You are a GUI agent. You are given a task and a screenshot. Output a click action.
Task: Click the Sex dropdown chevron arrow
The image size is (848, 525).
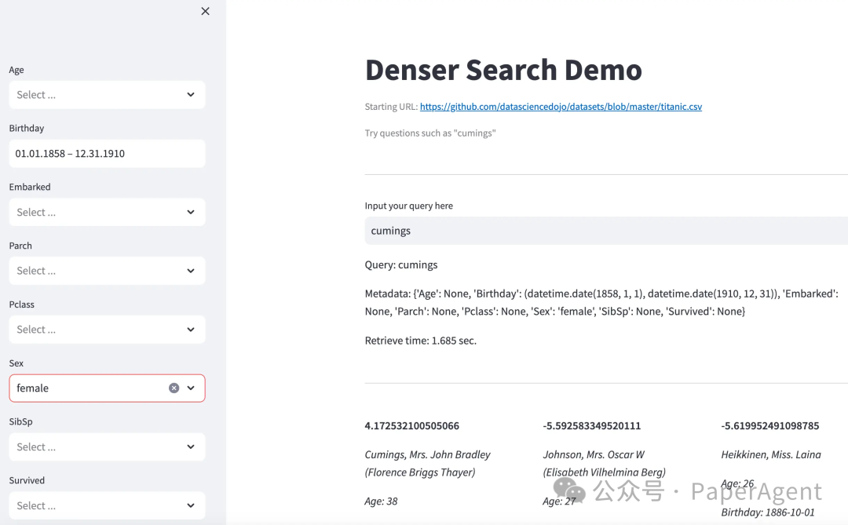pyautogui.click(x=191, y=388)
